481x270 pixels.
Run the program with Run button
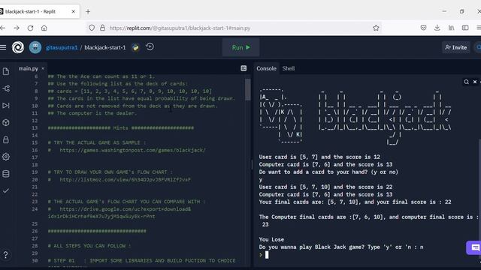click(x=240, y=47)
